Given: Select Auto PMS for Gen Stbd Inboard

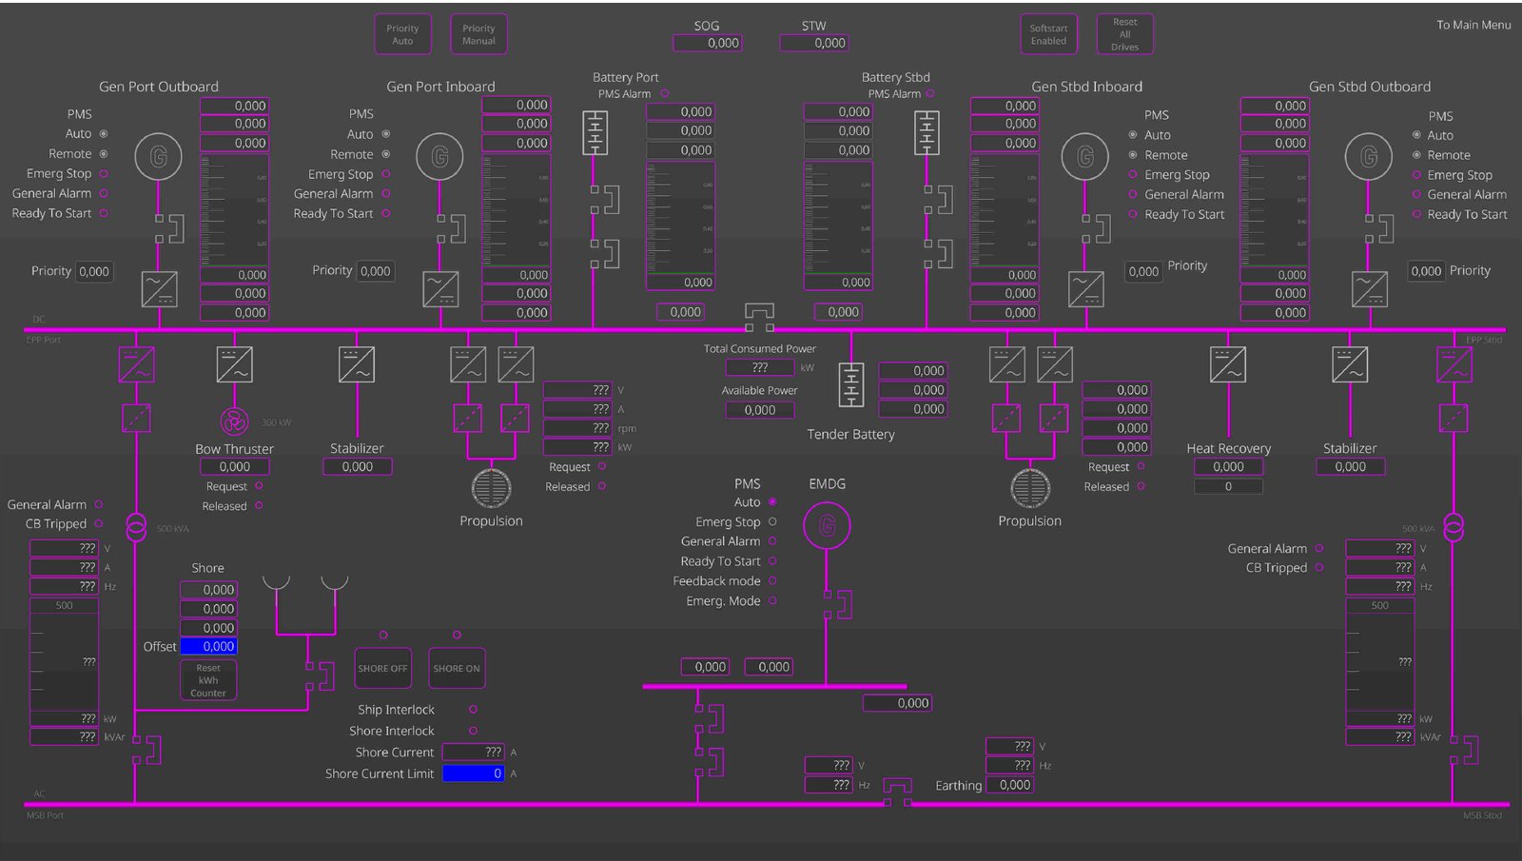Looking at the screenshot, I should click(x=1133, y=135).
